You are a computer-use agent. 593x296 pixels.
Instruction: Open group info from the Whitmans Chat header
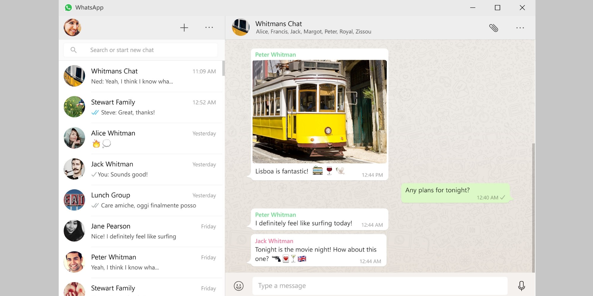coord(278,24)
